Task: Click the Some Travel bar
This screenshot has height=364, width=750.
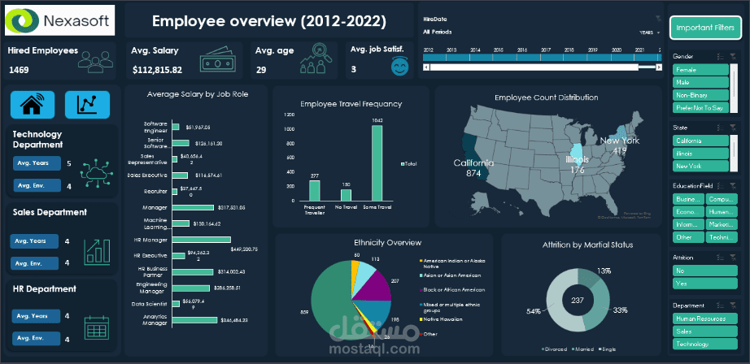Action: point(377,162)
